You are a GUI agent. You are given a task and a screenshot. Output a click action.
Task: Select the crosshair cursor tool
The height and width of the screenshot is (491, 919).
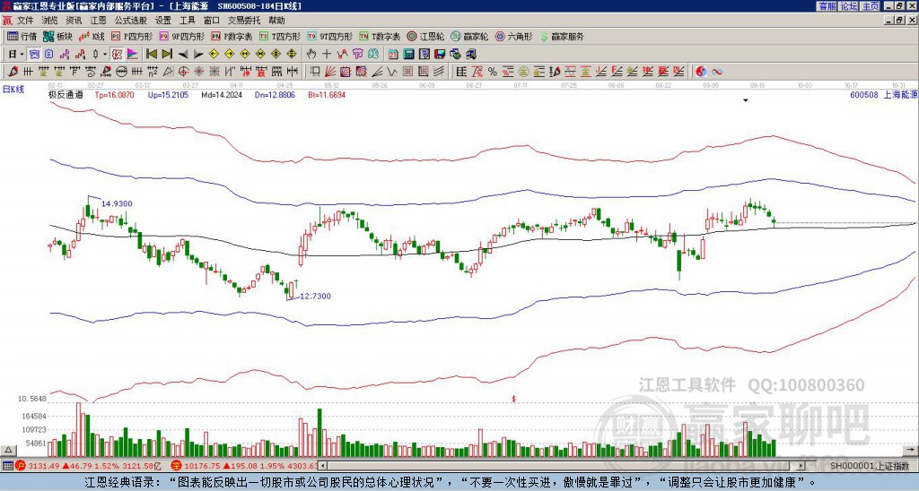327,55
